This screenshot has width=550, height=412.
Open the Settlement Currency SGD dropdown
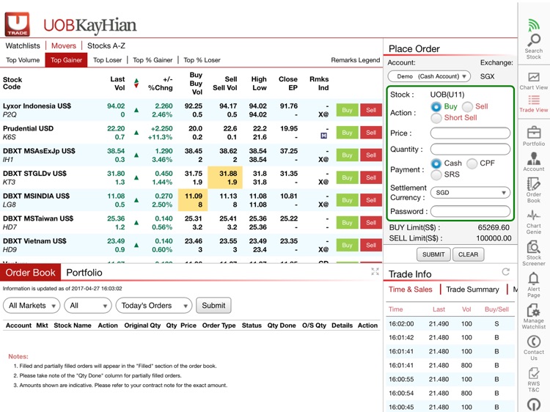[470, 193]
